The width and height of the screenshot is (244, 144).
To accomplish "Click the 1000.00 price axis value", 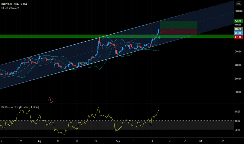I will (x=239, y=11).
